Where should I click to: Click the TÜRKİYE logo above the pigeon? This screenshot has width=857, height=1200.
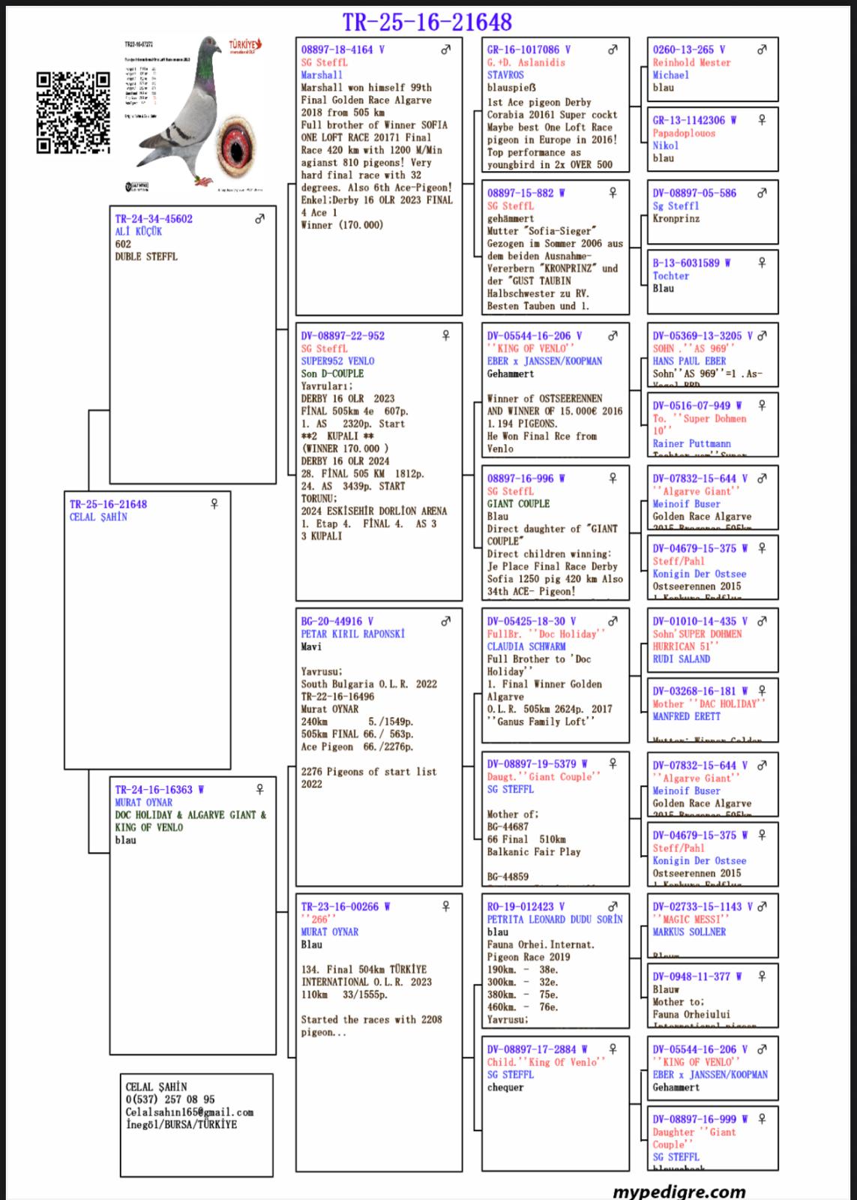(x=245, y=46)
